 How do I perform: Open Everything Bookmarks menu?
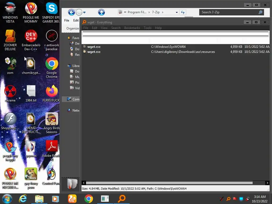(132, 28)
